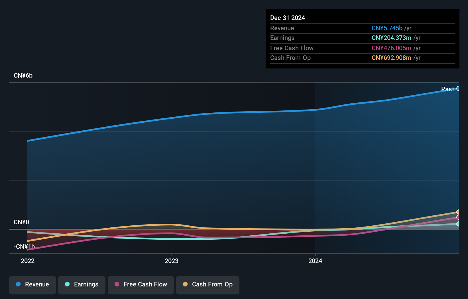
Task: Select the Revenue endpoint marker on chart
Action: click(458, 88)
